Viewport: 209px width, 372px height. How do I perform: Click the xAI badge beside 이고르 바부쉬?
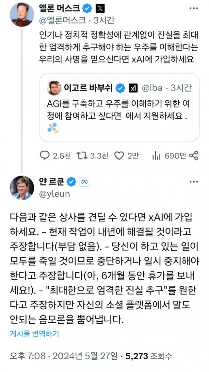133,88
